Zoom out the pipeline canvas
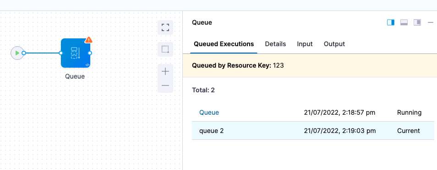Screen dimensions: 437x170 165,85
